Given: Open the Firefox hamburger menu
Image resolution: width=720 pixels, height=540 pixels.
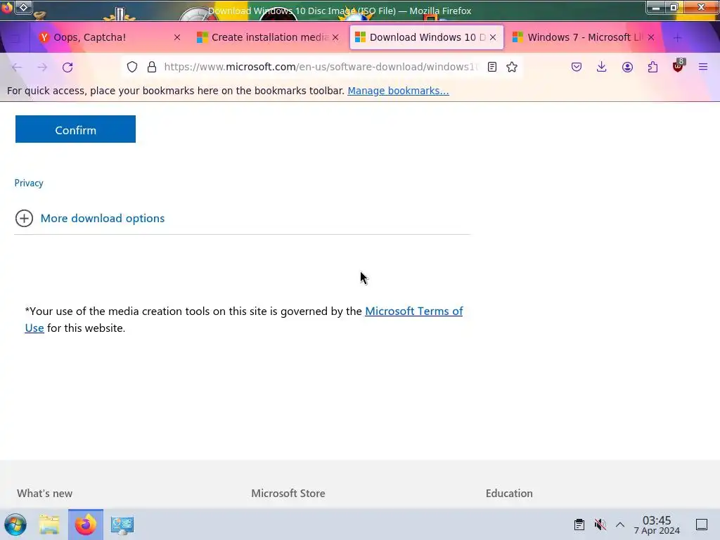Looking at the screenshot, I should pos(703,67).
